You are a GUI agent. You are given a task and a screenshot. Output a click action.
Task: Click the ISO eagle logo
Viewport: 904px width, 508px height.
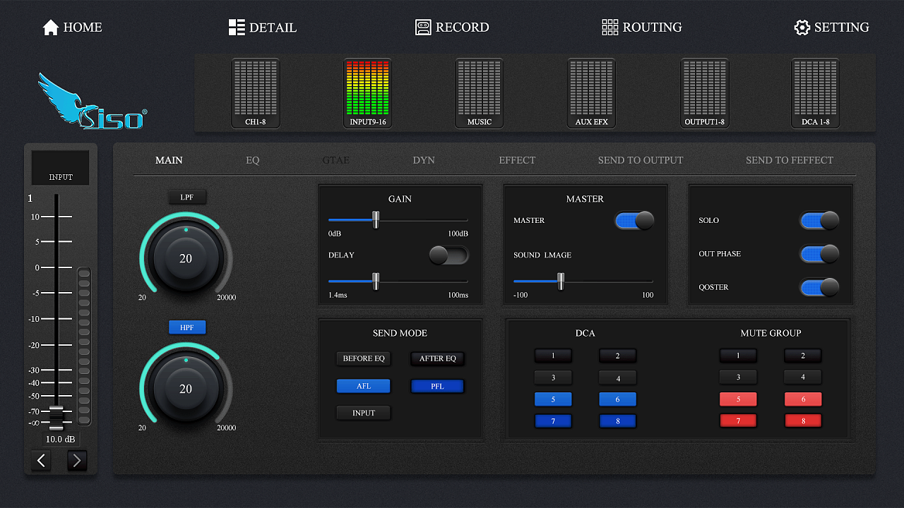click(92, 102)
